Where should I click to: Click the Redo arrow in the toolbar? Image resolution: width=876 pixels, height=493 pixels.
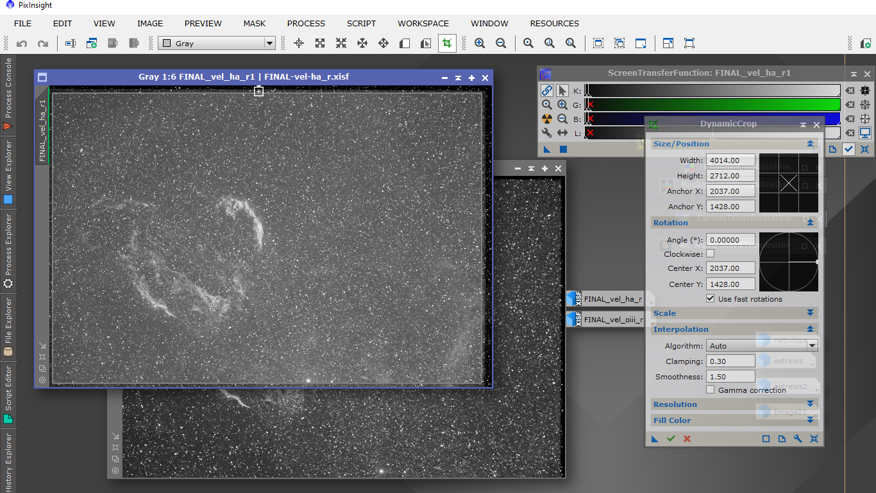pyautogui.click(x=43, y=44)
